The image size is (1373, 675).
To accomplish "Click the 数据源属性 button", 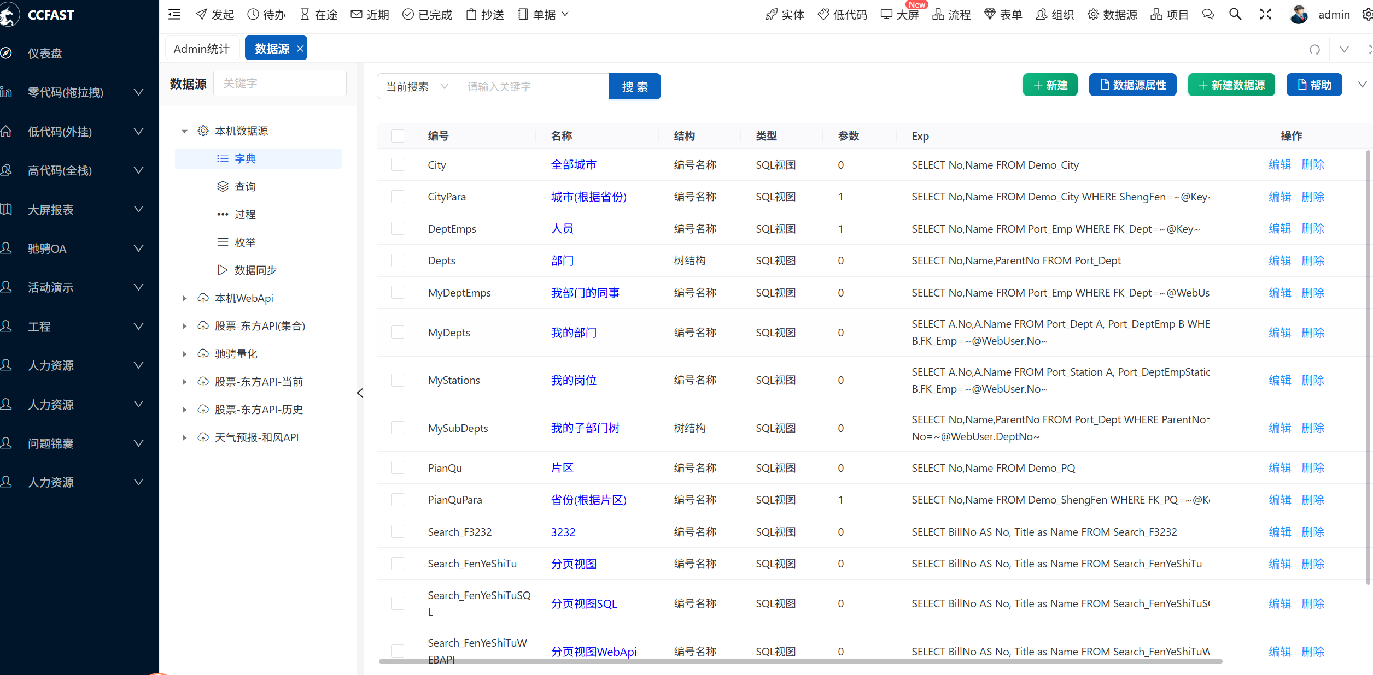I will (1133, 85).
